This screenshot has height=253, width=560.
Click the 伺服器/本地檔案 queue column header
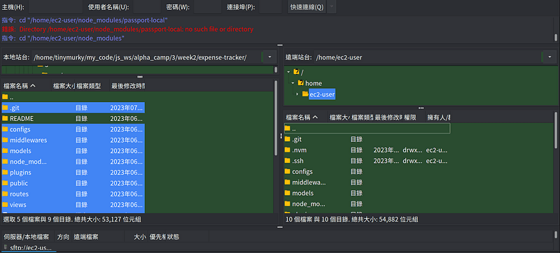coord(28,237)
